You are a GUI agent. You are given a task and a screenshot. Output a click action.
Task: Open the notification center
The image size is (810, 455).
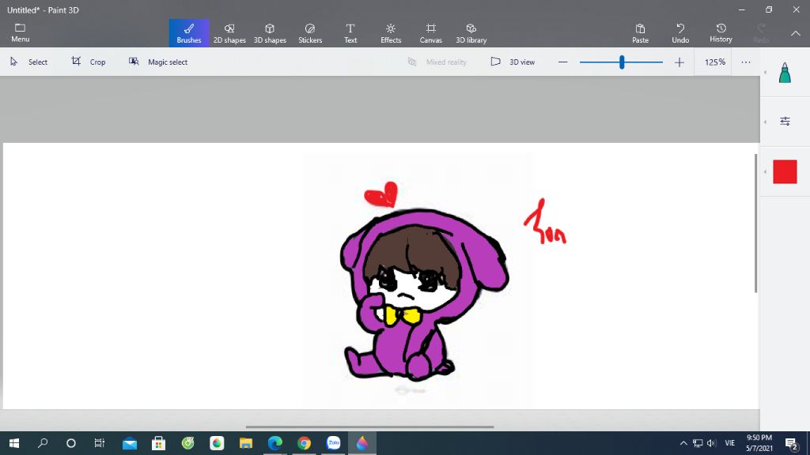click(x=791, y=443)
